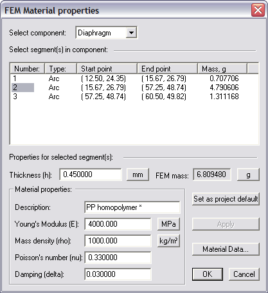Click the Description text field
The image size is (268, 293).
[132, 207]
